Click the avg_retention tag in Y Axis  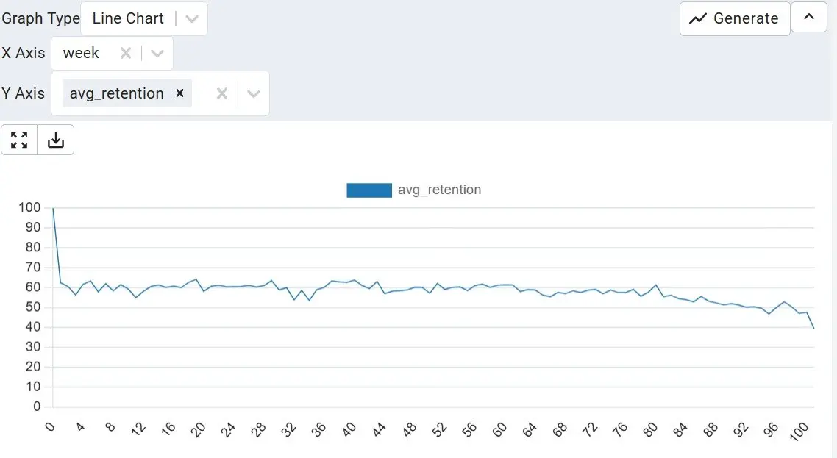pos(116,93)
